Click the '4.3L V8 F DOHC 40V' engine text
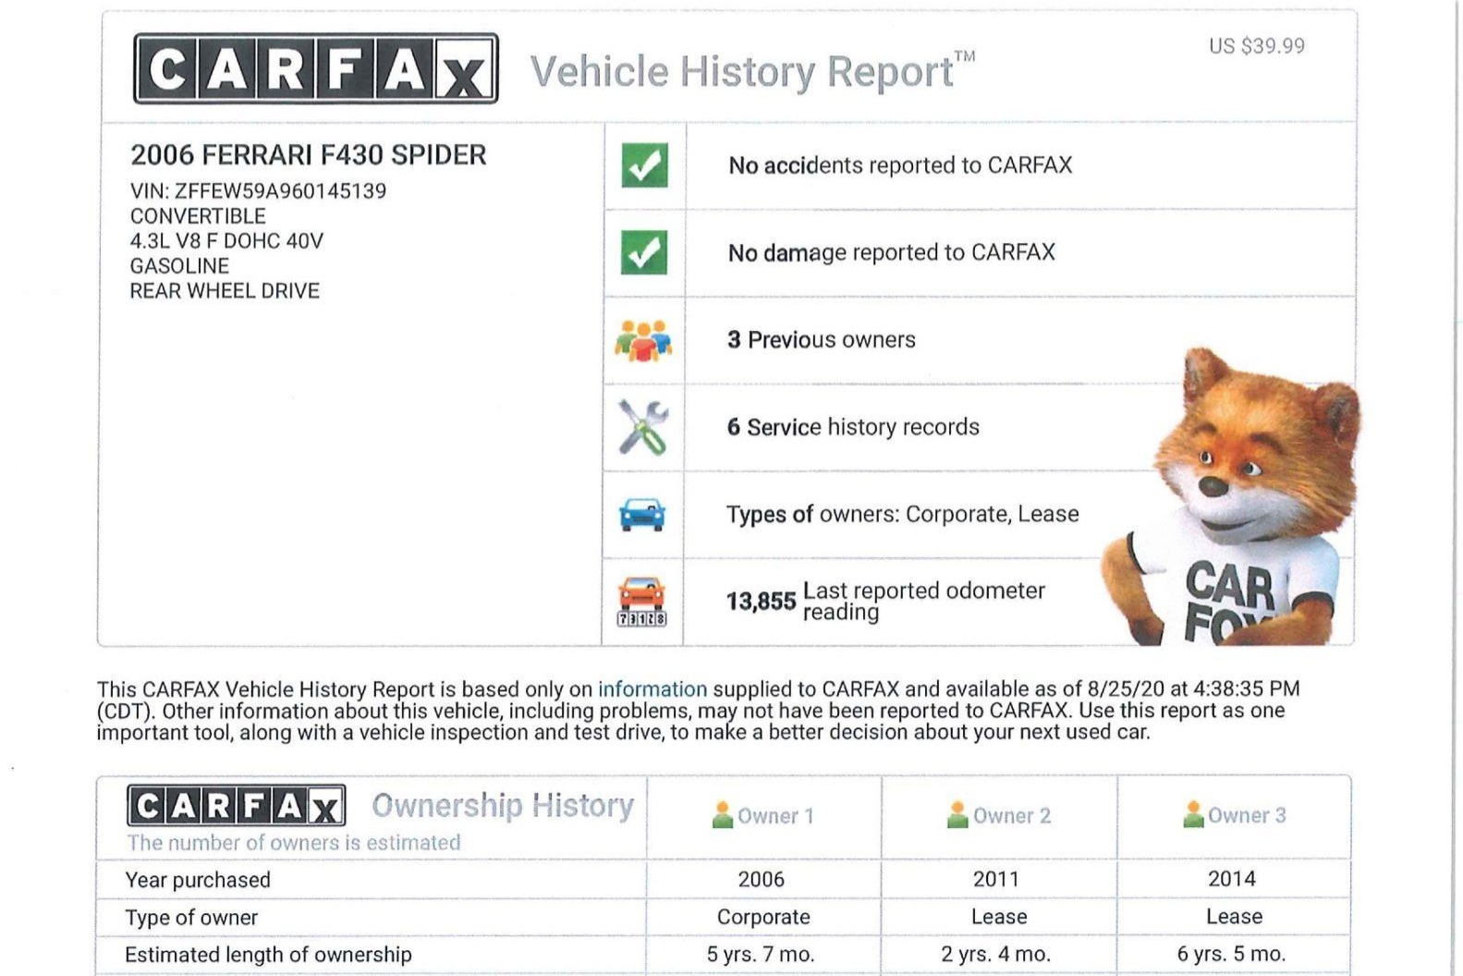This screenshot has width=1463, height=976. [226, 241]
